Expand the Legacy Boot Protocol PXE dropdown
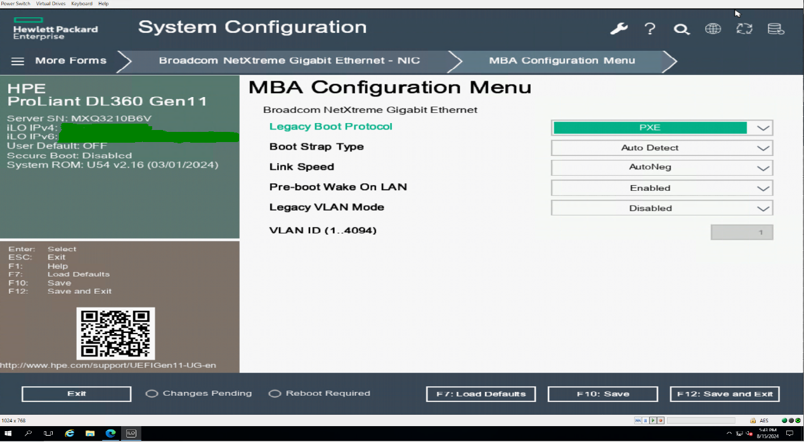The width and height of the screenshot is (804, 442). (662, 127)
